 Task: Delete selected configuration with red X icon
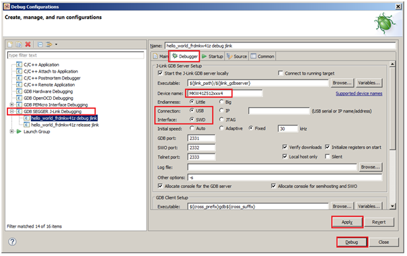point(28,44)
